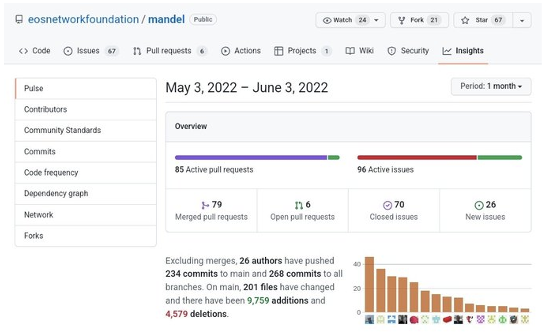The height and width of the screenshot is (333, 544).
Task: Click the merged pull requests icon
Action: click(x=205, y=205)
